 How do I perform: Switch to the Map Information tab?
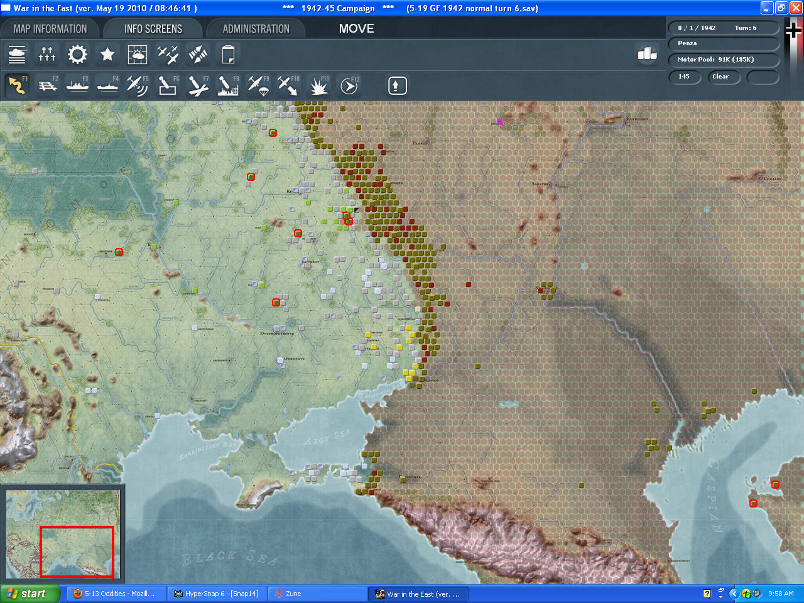pyautogui.click(x=50, y=29)
